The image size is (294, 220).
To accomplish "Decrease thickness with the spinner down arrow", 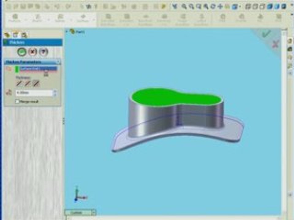I will pyautogui.click(x=55, y=94).
